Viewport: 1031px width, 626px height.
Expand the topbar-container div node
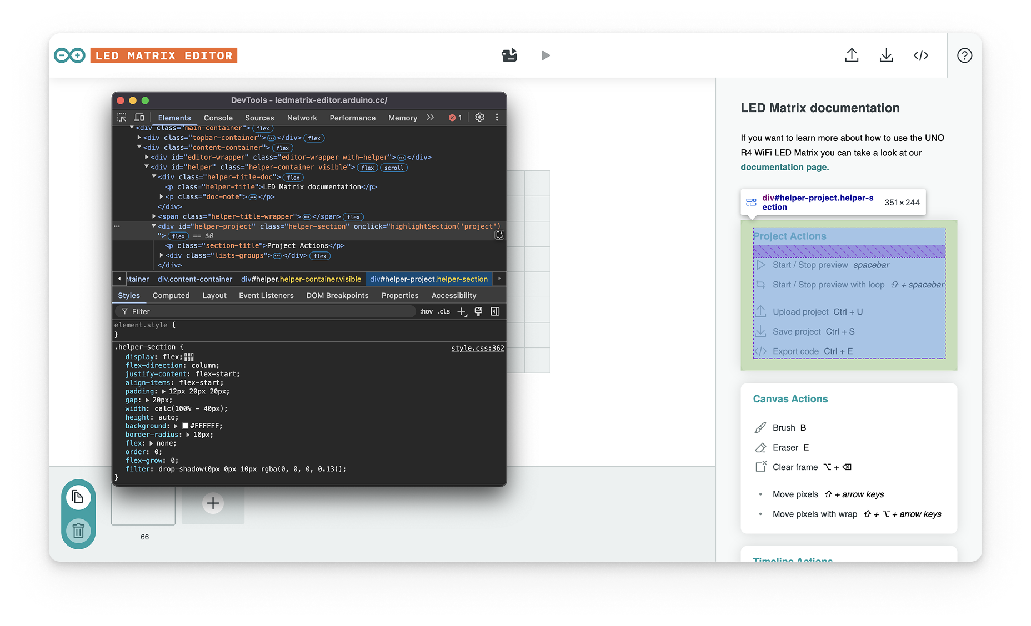(139, 138)
